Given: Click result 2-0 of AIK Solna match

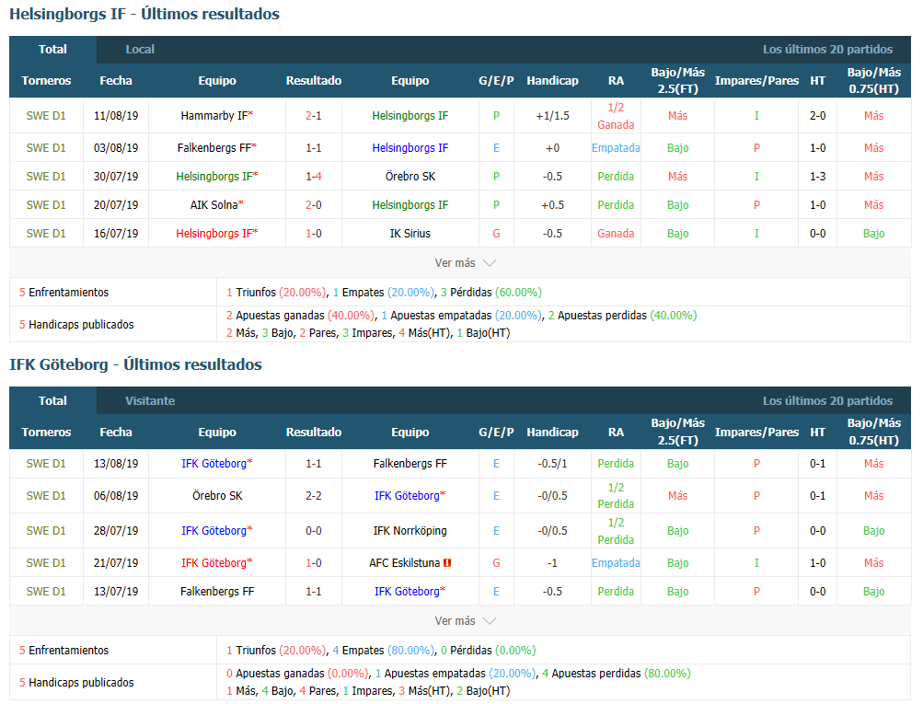Looking at the screenshot, I should (314, 205).
